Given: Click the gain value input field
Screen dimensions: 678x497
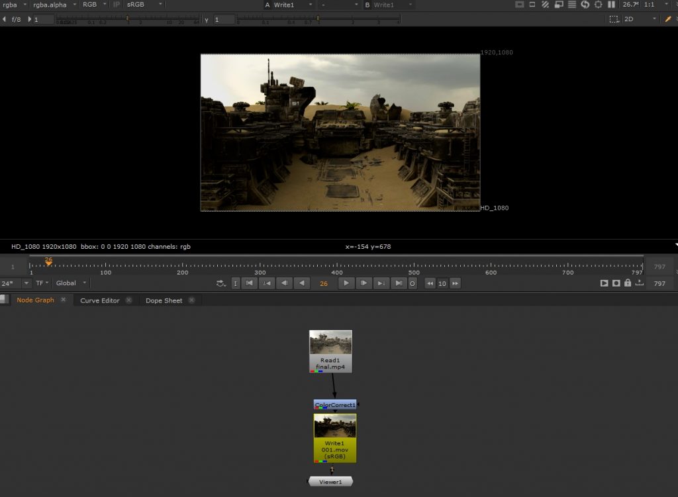Looking at the screenshot, I should tap(44, 19).
